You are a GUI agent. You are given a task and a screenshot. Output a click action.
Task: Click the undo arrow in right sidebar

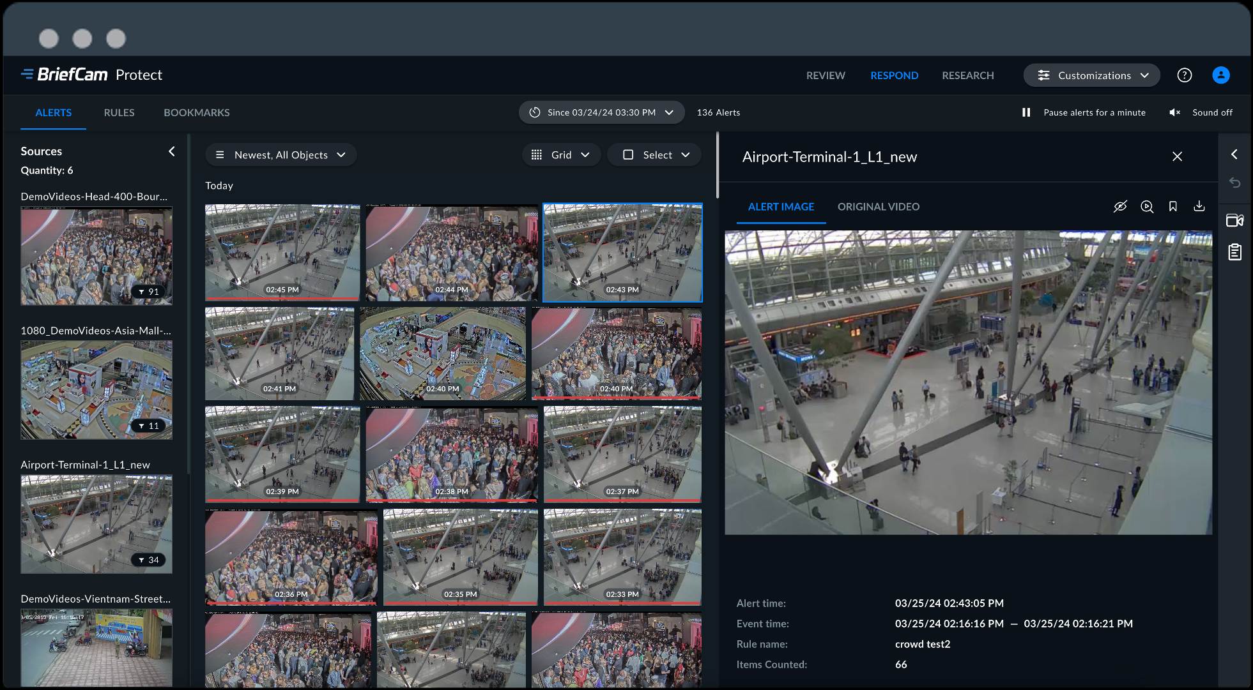[1234, 183]
